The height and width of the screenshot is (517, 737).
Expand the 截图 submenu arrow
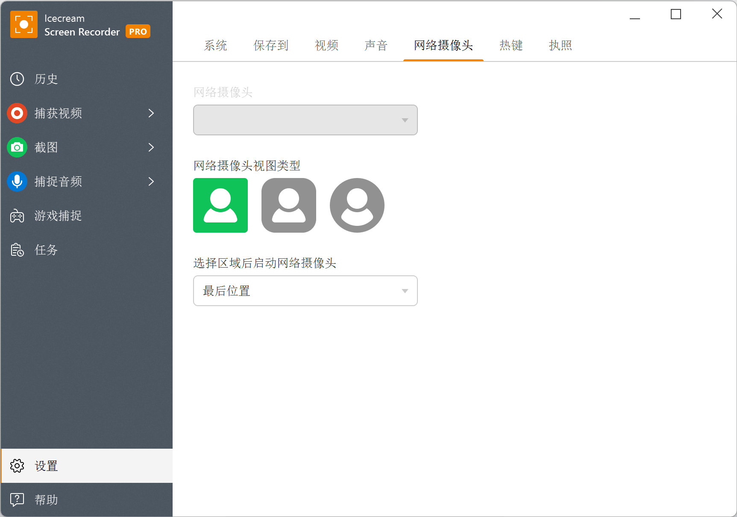pyautogui.click(x=151, y=147)
